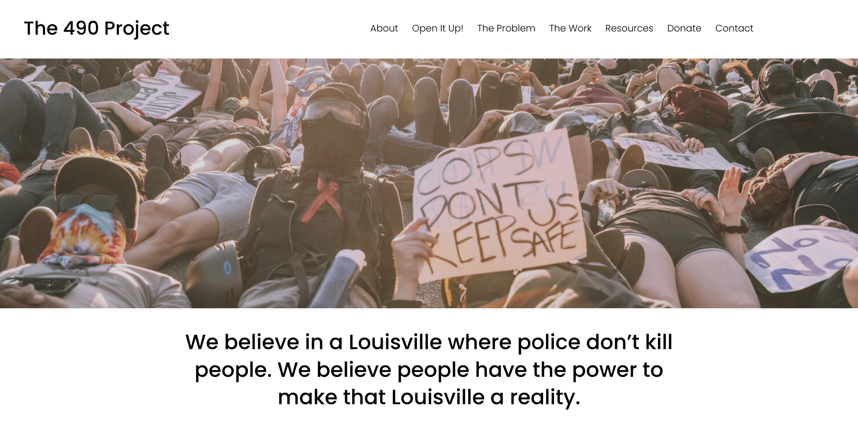Click the COPS DON'T KEEP US SAFE sign

[499, 206]
